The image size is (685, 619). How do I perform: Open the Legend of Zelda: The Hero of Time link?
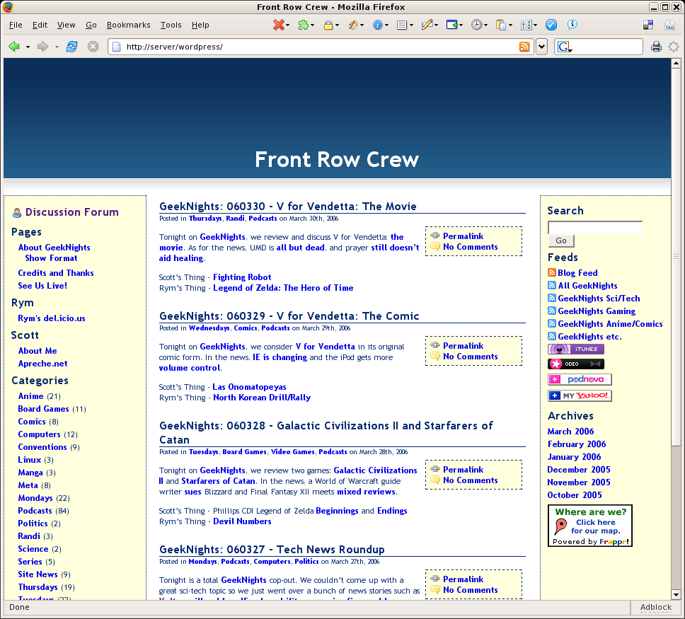283,288
